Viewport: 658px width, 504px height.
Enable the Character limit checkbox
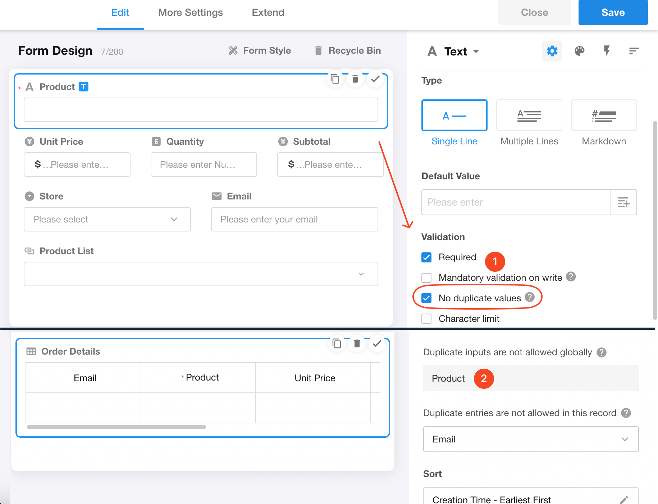(426, 319)
